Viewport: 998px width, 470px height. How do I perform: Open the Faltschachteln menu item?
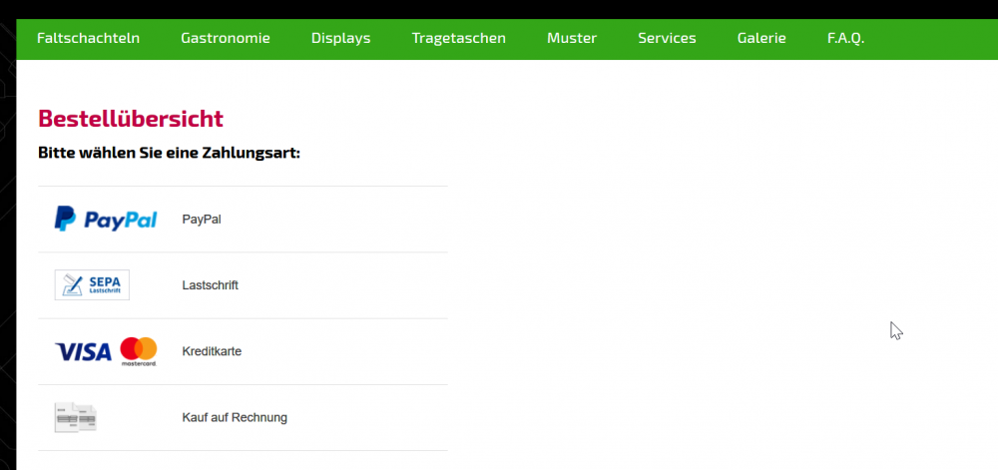(x=88, y=38)
